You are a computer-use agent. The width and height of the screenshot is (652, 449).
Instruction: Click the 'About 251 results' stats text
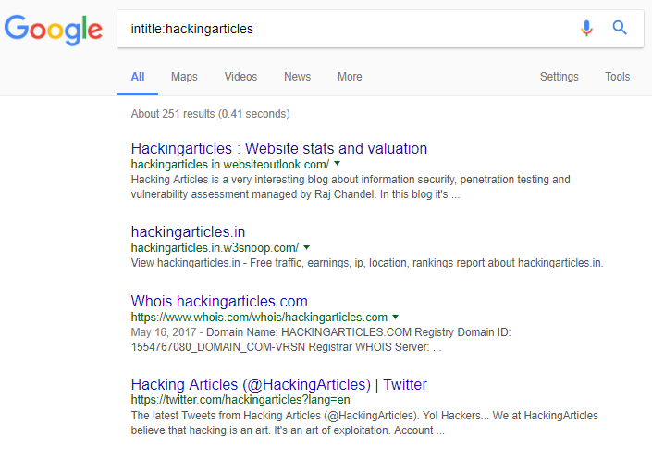(211, 114)
